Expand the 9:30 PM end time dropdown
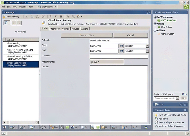Image resolution: width=190 pixels, height=136 pixels. click(x=147, y=51)
